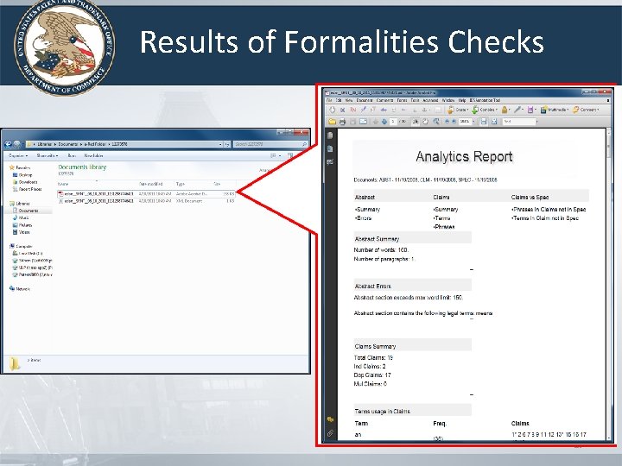Go to previous page in Acrobat

[x=376, y=122]
